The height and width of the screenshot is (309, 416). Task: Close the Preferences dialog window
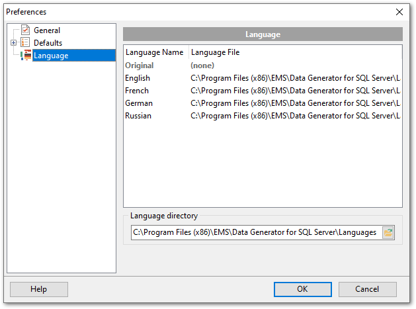399,12
